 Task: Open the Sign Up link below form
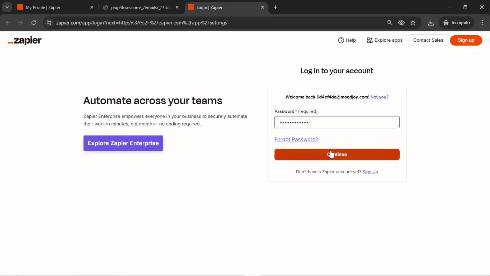370,172
